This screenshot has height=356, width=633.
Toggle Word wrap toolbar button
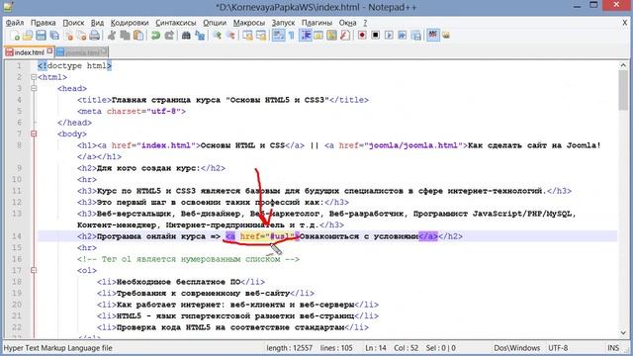[x=278, y=36]
